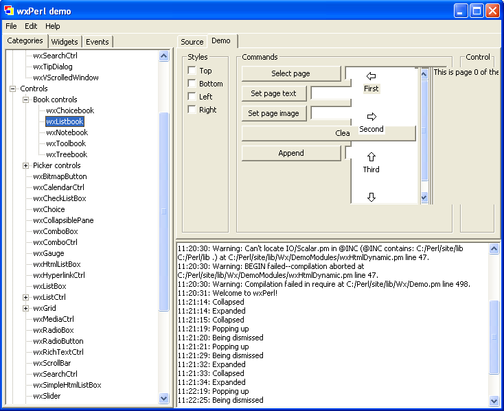Image resolution: width=504 pixels, height=411 pixels.
Task: Switch to the Events tab
Action: (x=97, y=42)
